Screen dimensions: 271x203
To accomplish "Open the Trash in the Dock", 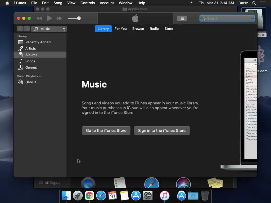I will [205, 196].
